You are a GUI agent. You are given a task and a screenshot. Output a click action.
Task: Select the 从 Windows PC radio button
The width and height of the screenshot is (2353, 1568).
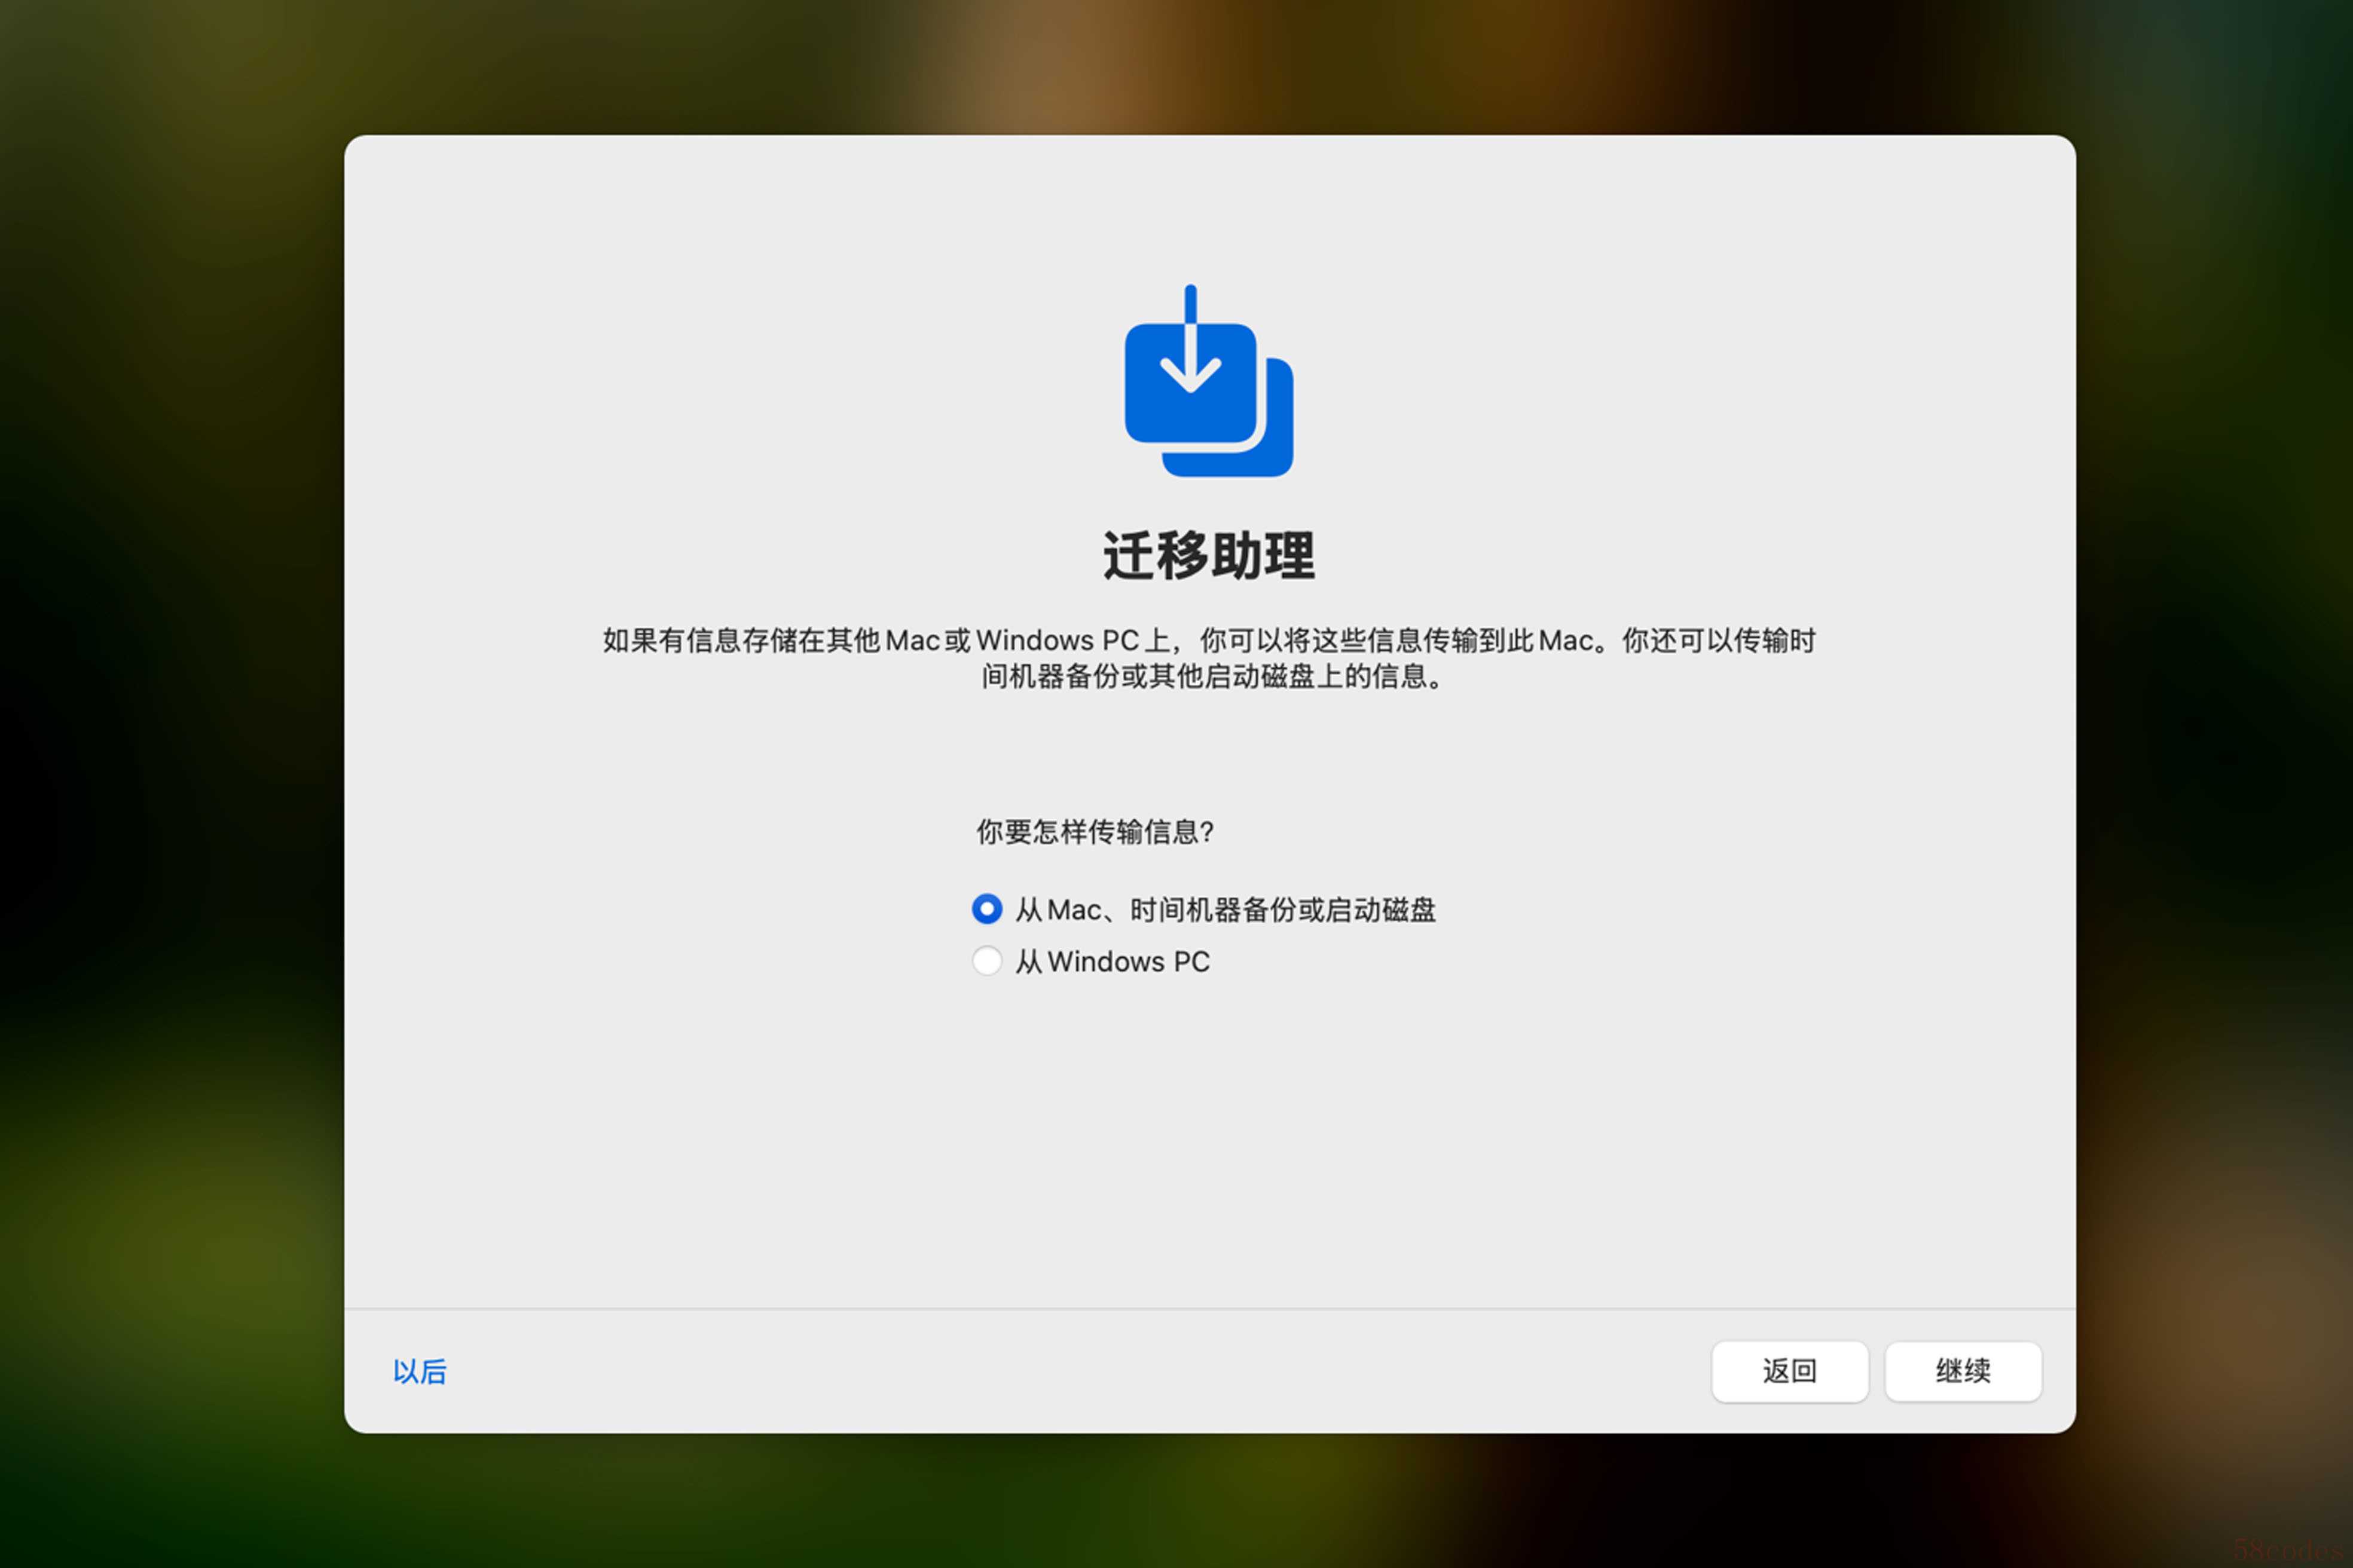pos(986,961)
